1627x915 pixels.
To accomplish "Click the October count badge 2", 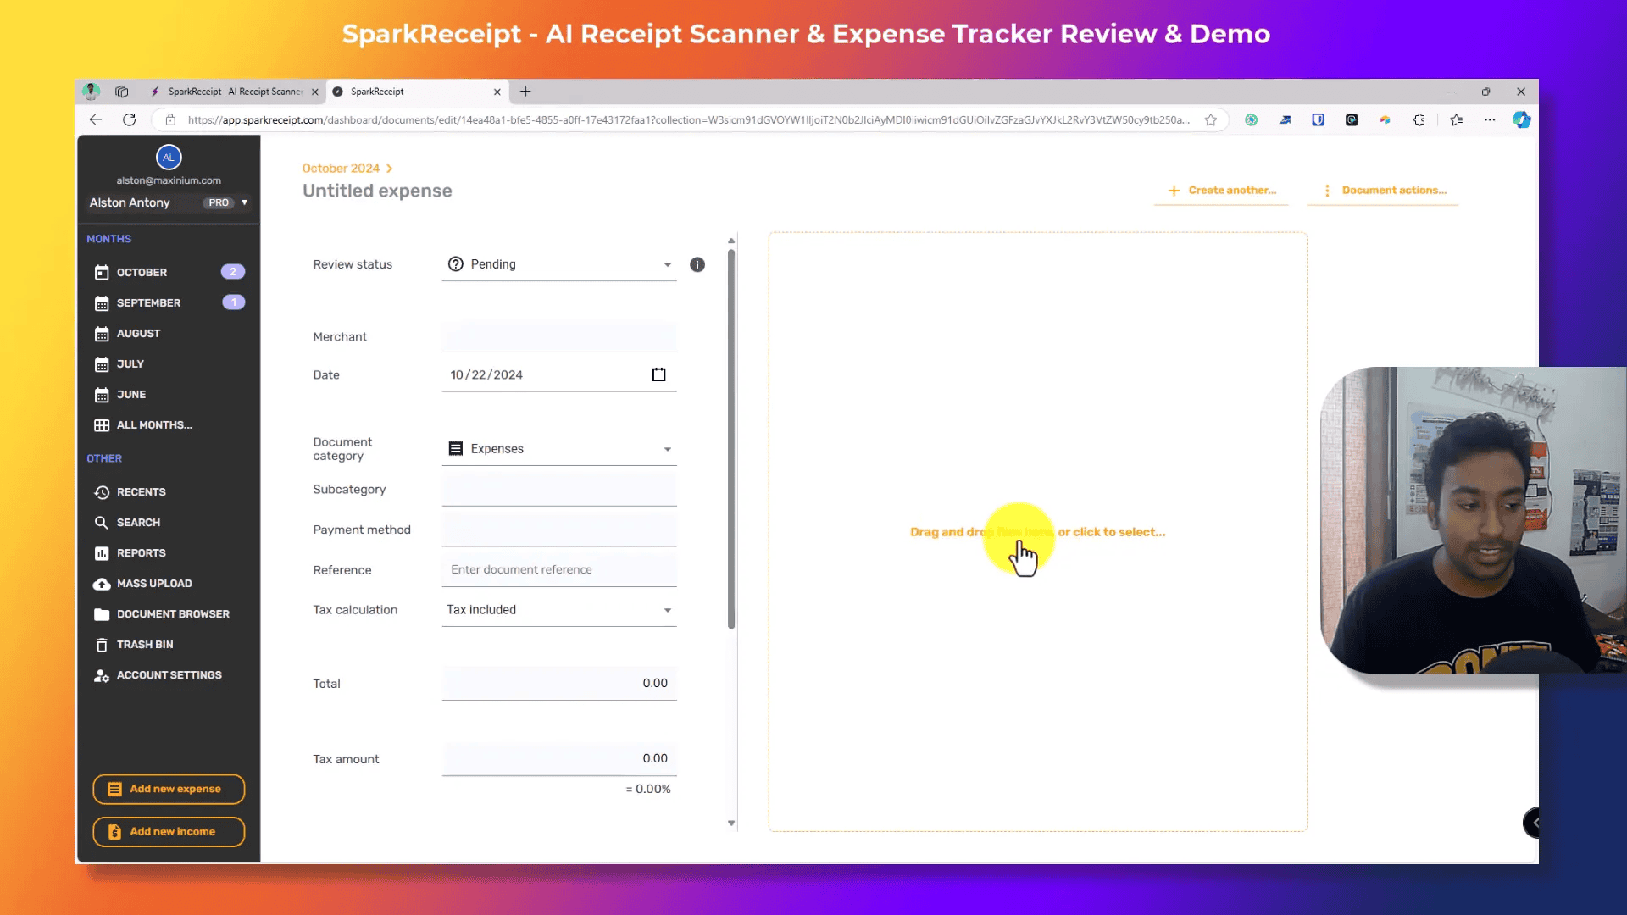I will [x=233, y=272].
